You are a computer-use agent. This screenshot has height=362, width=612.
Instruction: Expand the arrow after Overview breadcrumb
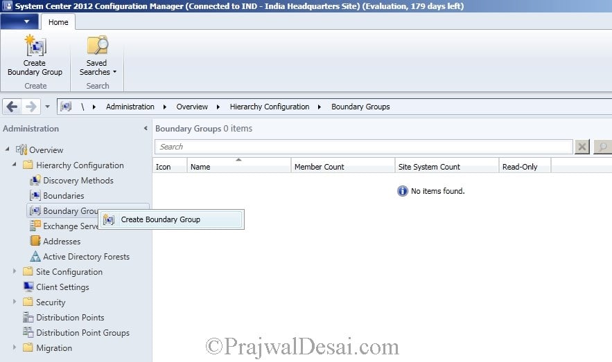pyautogui.click(x=218, y=107)
